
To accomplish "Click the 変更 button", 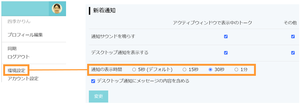I will click(x=99, y=96).
